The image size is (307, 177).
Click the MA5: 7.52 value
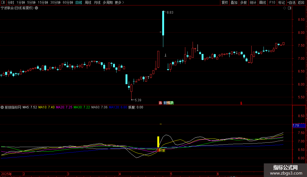point(30,107)
